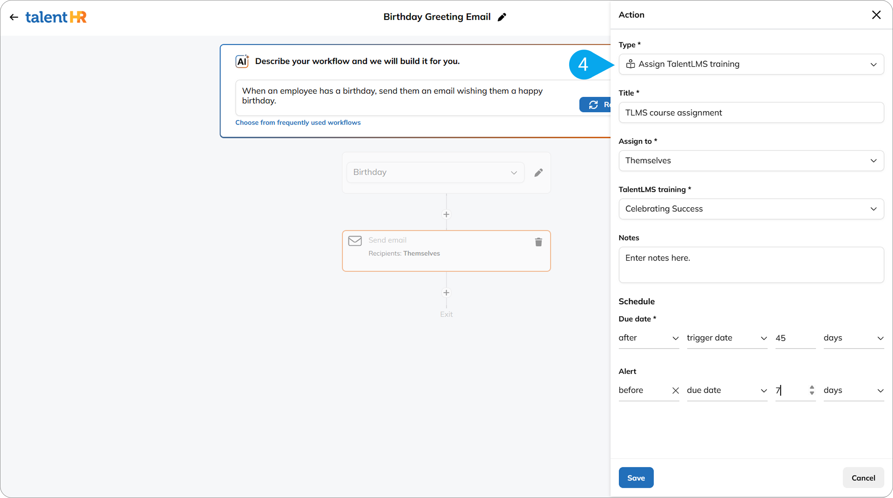893x498 pixels.
Task: Edit the workflow title with pencil icon
Action: click(x=502, y=17)
